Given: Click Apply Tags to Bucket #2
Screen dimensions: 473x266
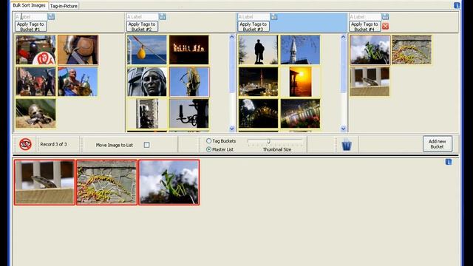Looking at the screenshot, I should click(x=142, y=27).
